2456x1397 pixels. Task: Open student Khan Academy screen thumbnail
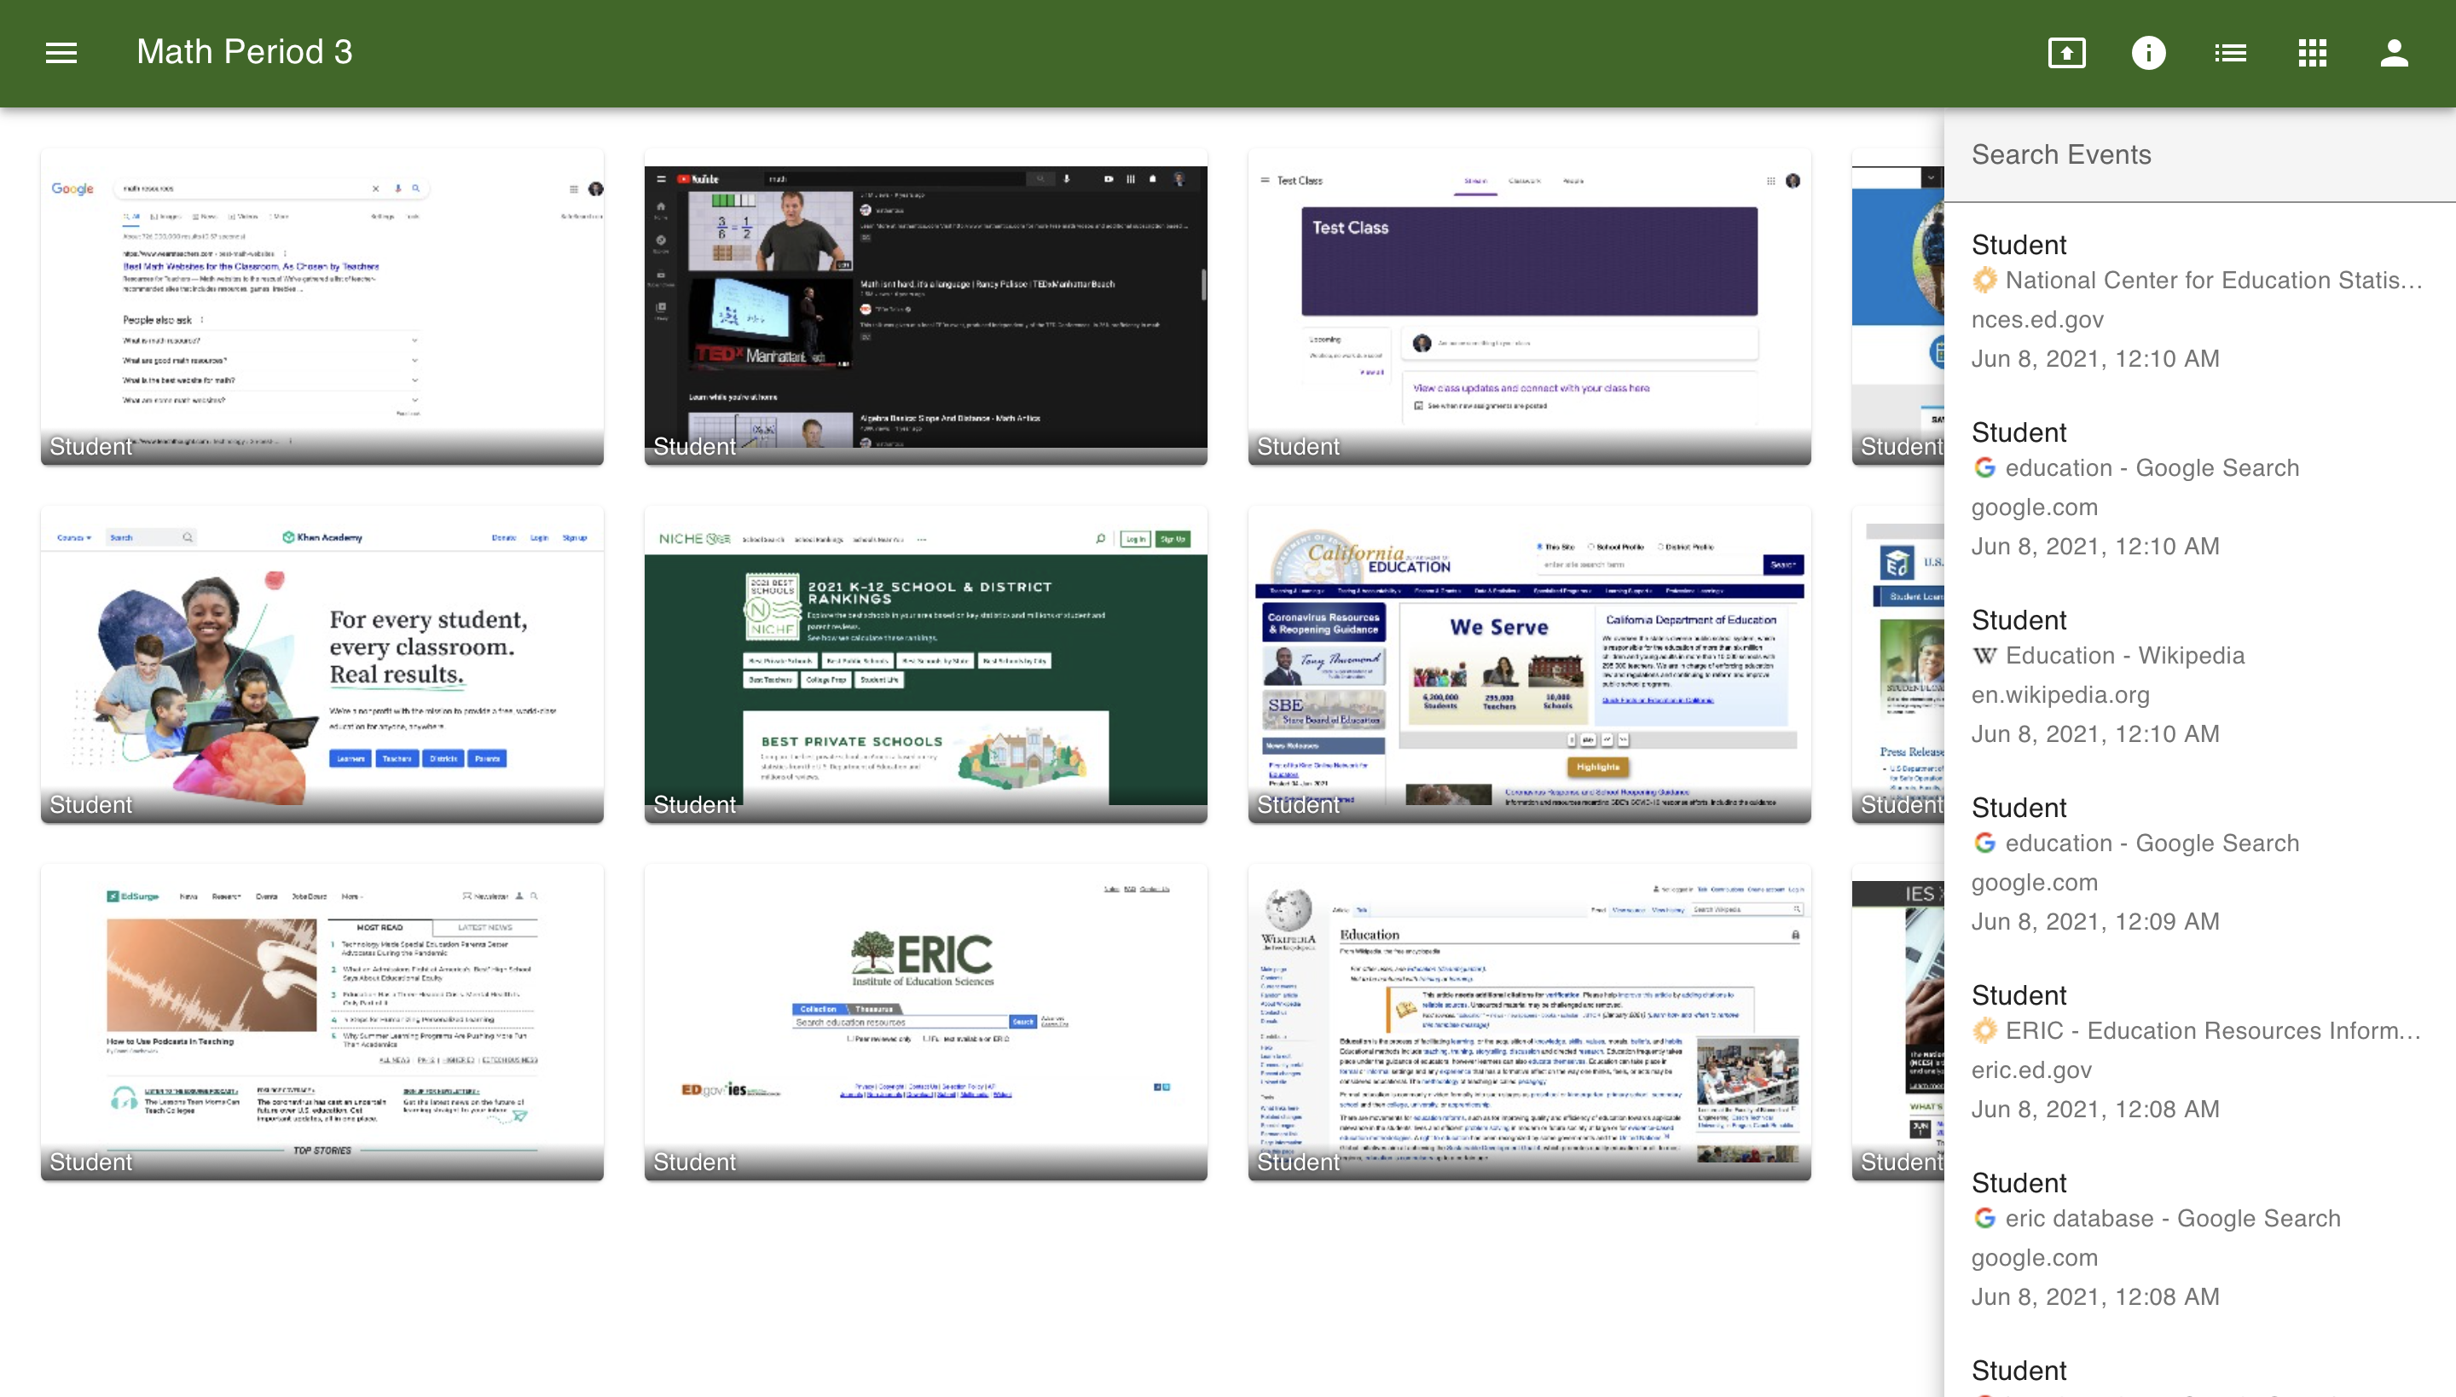pyautogui.click(x=322, y=665)
